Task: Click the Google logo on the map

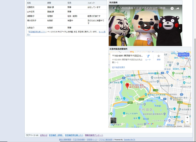Action: (150, 124)
